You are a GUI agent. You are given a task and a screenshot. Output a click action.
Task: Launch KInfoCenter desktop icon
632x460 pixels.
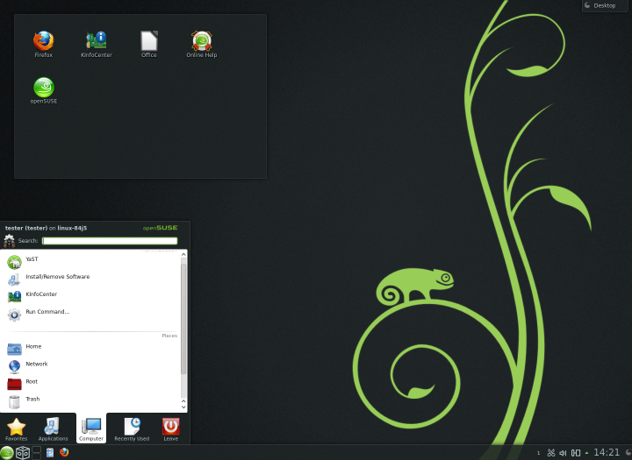pos(96,41)
